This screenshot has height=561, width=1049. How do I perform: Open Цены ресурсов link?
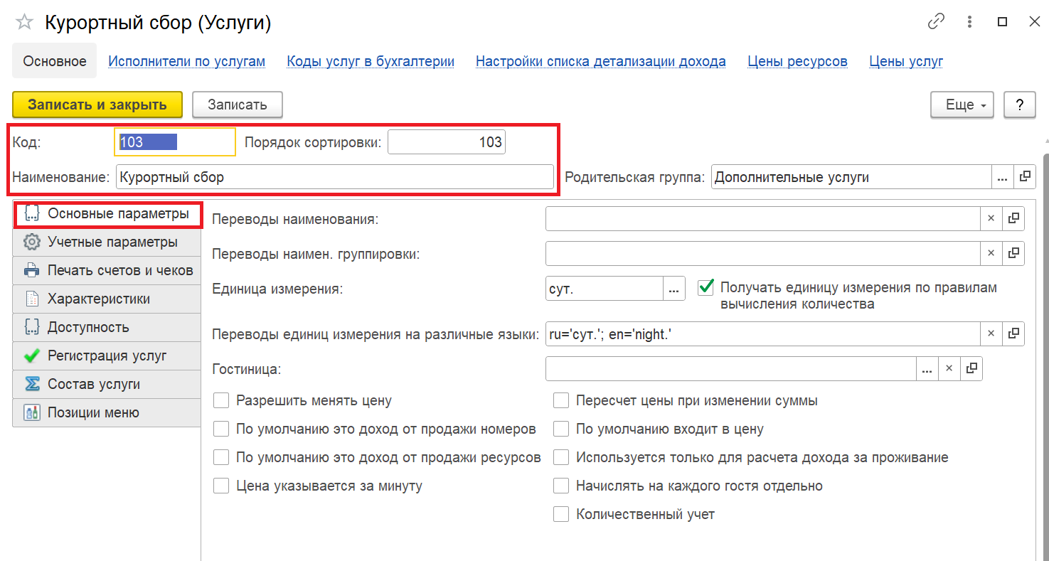(x=797, y=61)
